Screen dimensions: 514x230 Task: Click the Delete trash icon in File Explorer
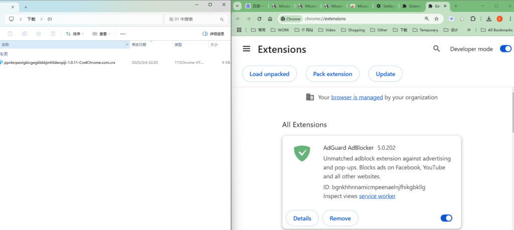point(53,34)
